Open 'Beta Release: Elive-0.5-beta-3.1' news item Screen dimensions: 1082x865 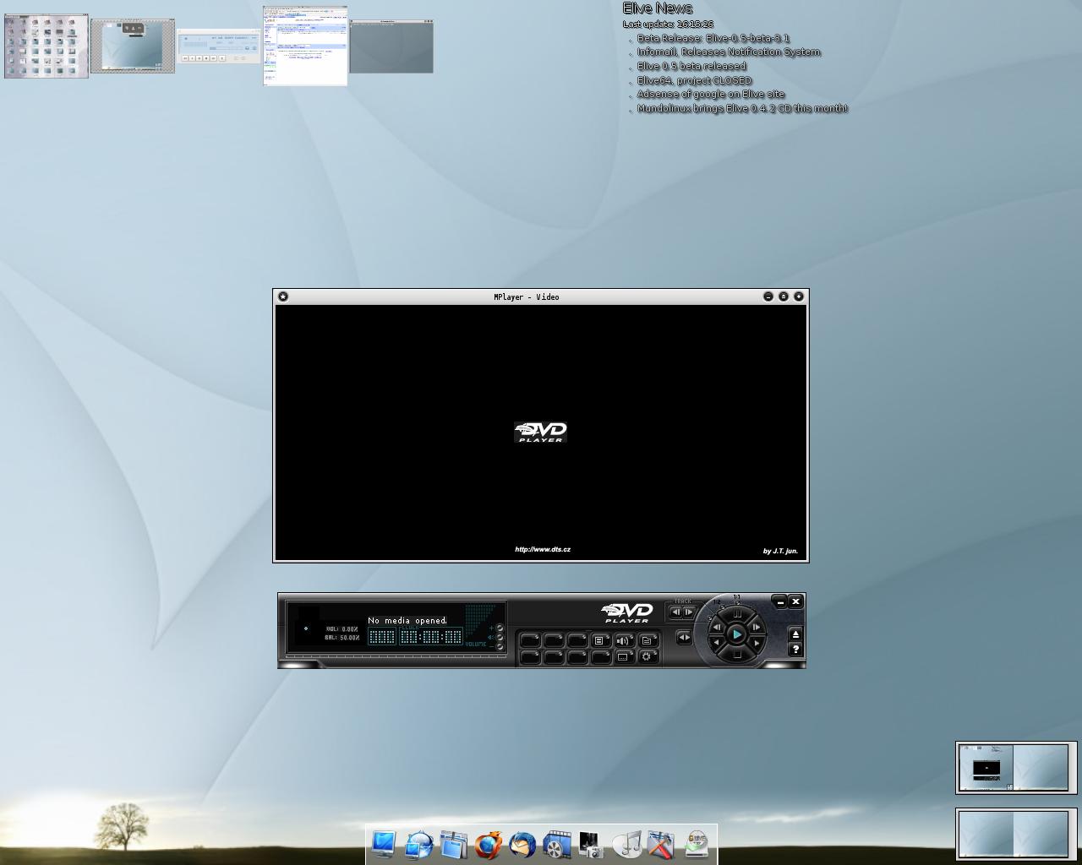pyautogui.click(x=713, y=38)
